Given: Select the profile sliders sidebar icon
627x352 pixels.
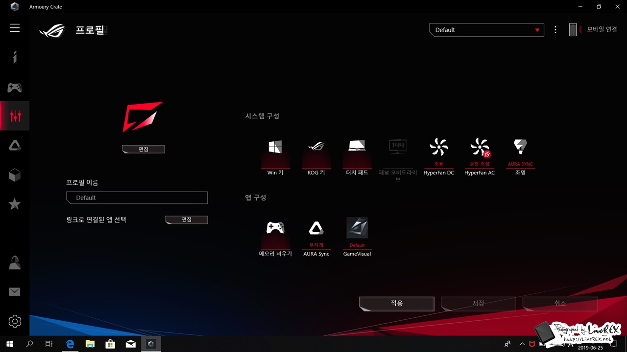Looking at the screenshot, I should click(15, 116).
